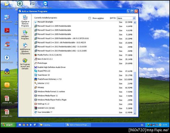Open My Documents desktop icon

(7, 5)
